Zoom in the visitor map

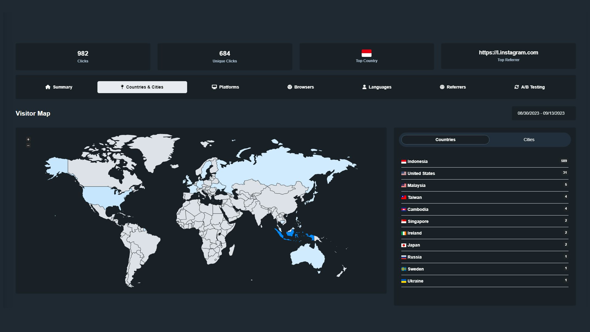tap(28, 139)
